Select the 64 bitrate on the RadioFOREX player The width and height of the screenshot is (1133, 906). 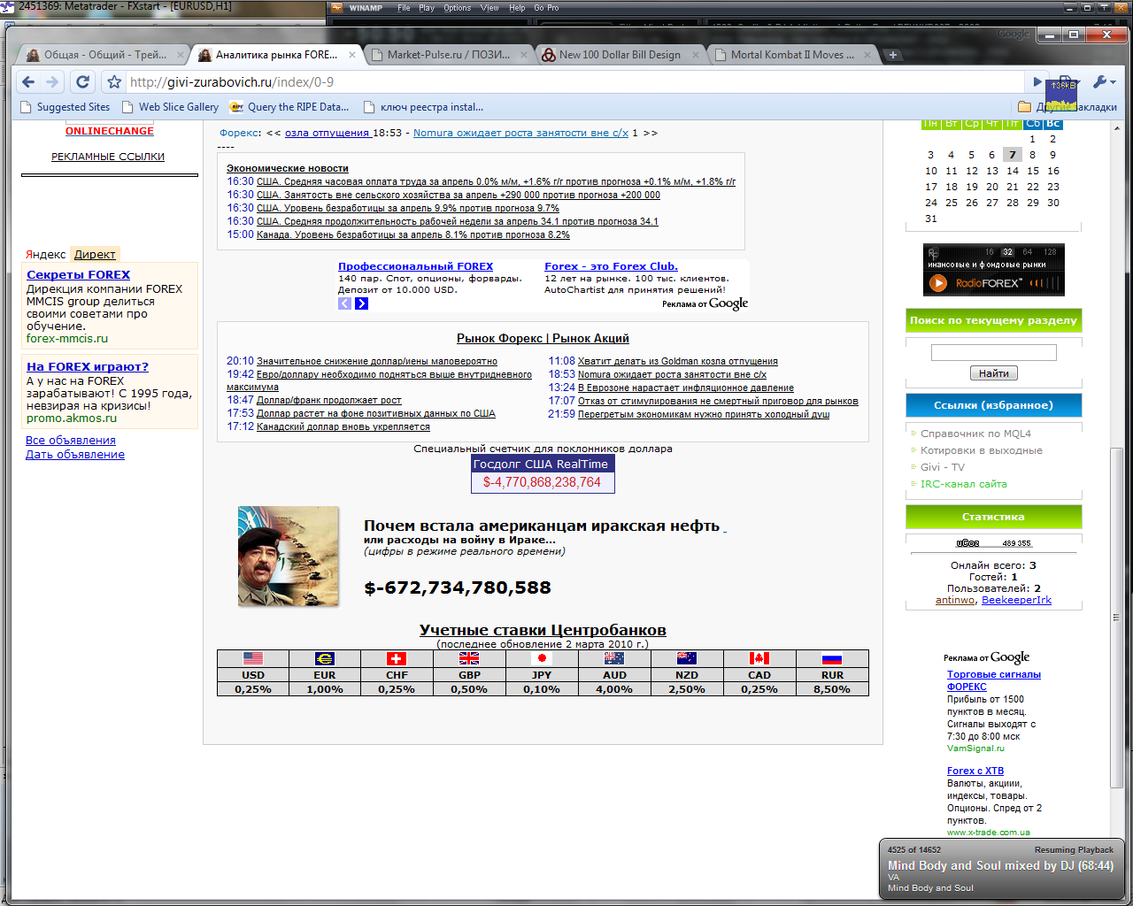tap(1028, 252)
